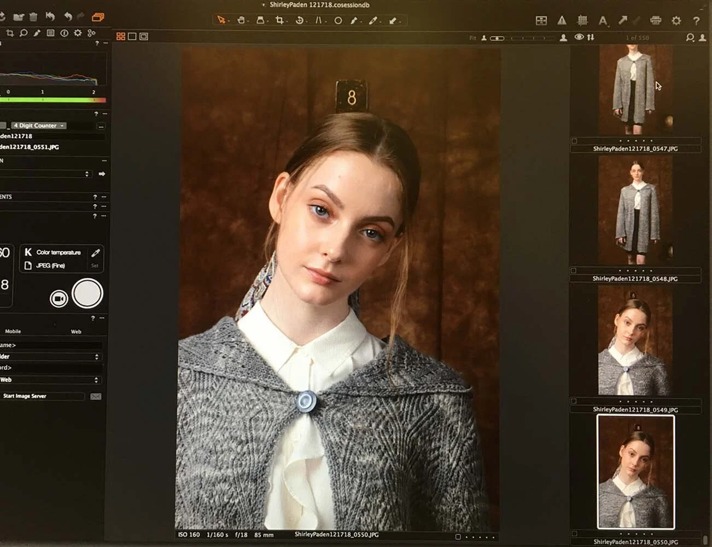Click the orange Variants stack icon
This screenshot has width=712, height=547.
click(98, 17)
